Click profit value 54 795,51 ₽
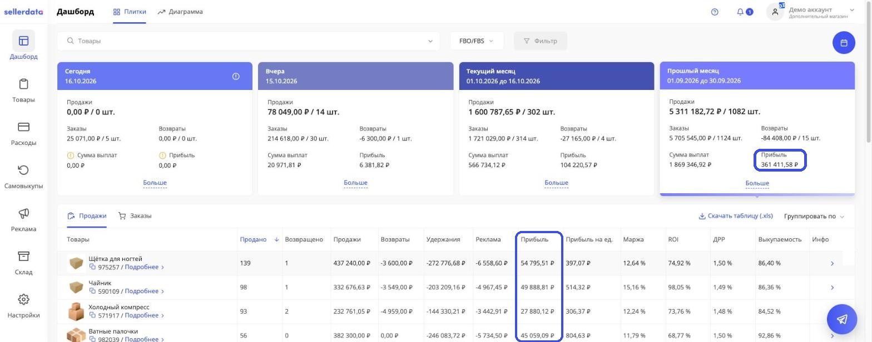 click(537, 263)
